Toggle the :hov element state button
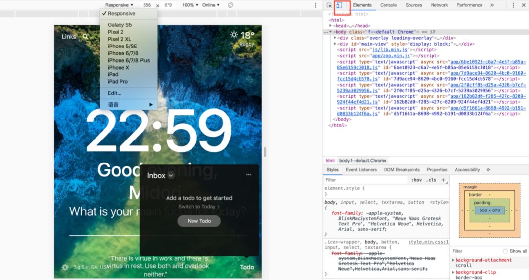 tap(416, 180)
